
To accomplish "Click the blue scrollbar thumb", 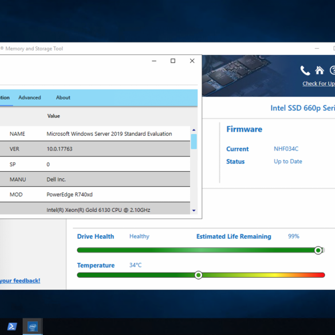I will (194, 141).
